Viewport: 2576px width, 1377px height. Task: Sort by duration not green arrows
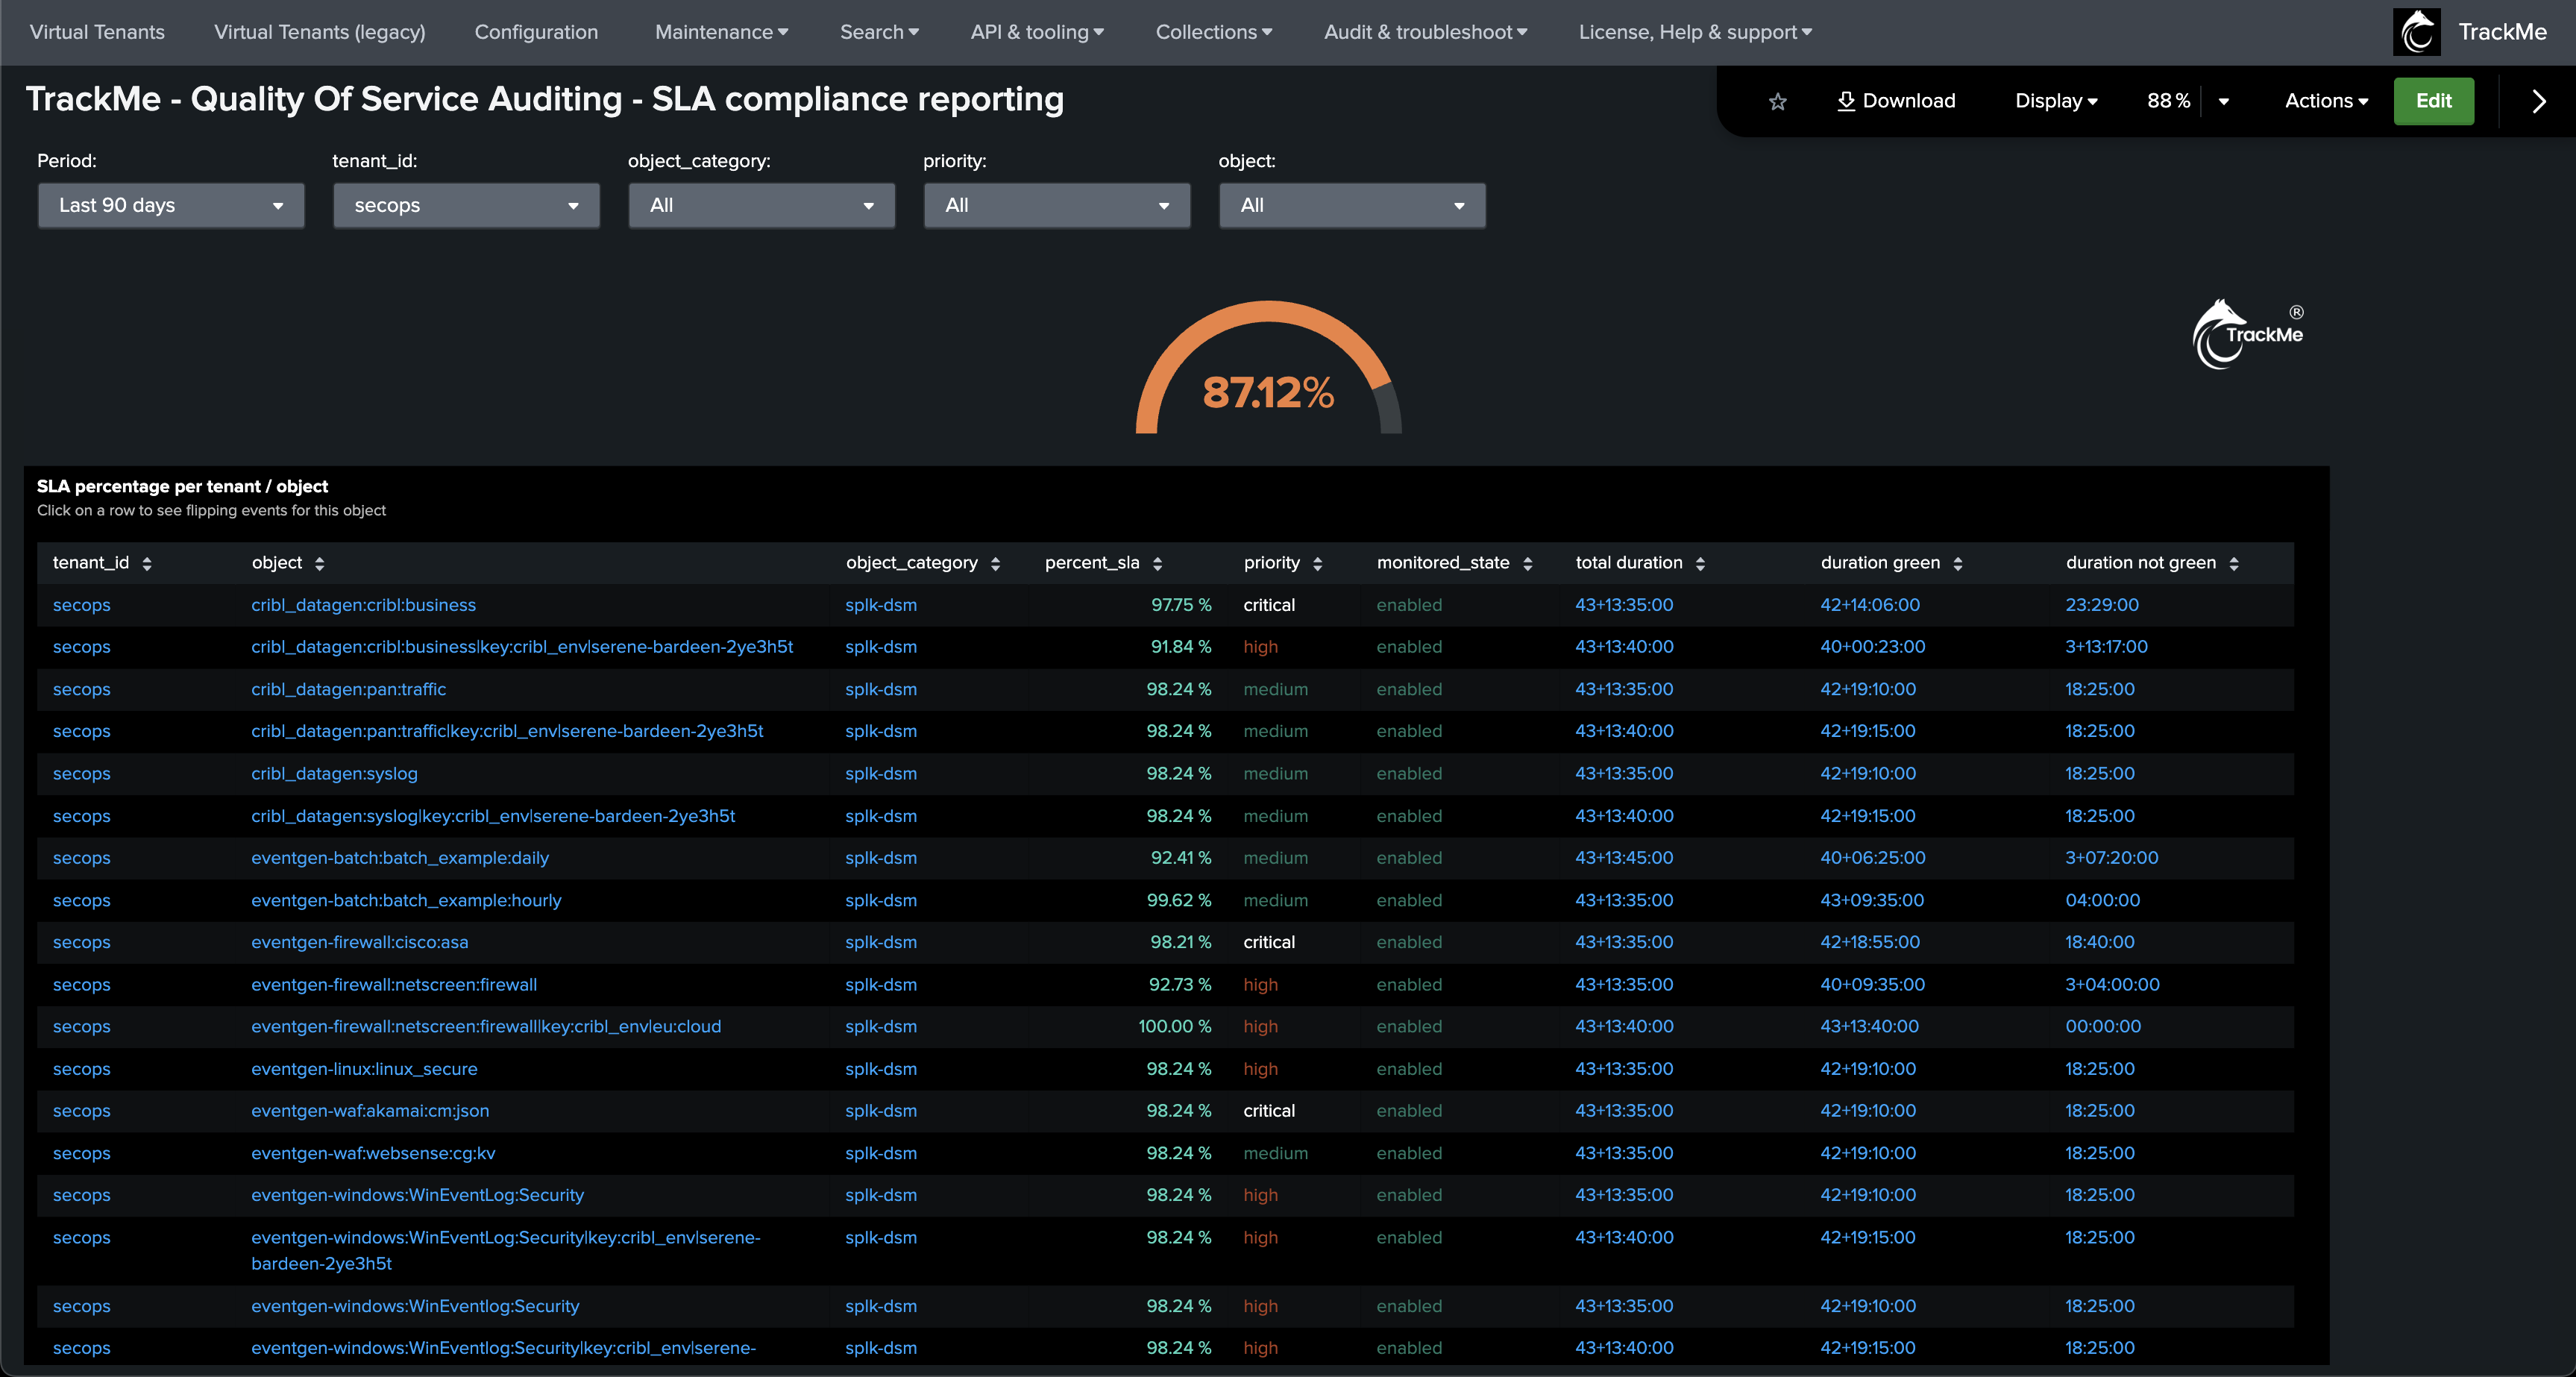2233,563
